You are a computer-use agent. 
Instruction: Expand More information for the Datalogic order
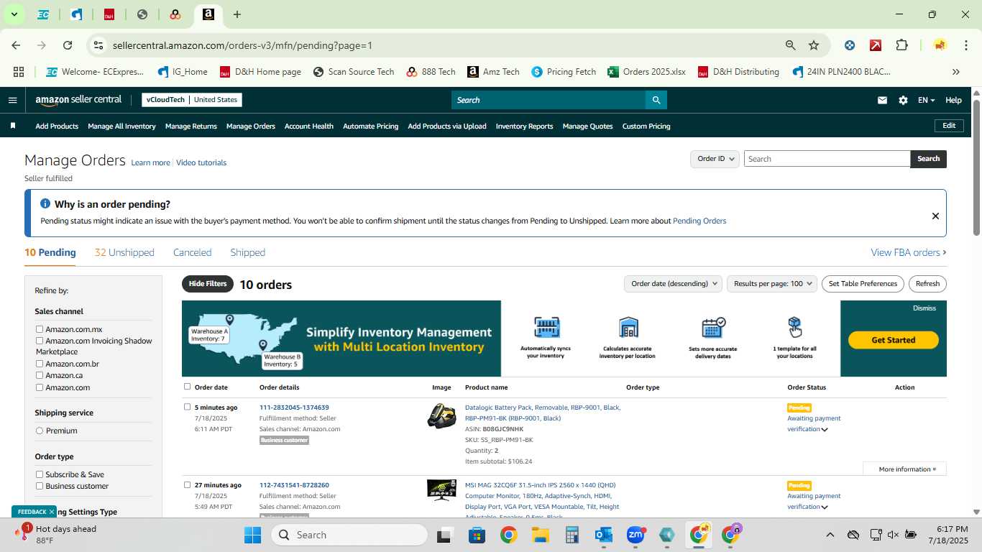point(907,469)
